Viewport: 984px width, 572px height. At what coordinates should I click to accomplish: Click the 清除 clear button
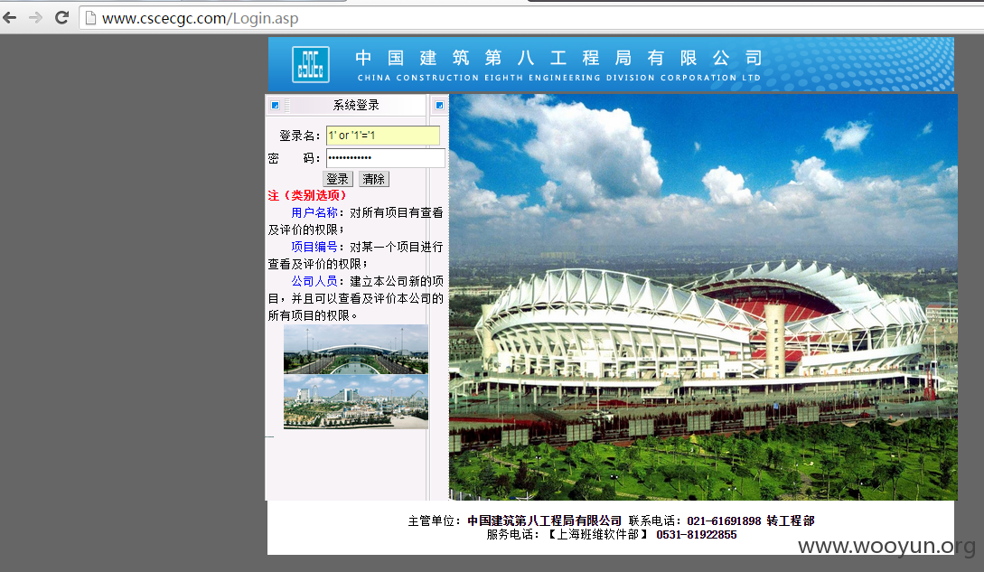[374, 179]
